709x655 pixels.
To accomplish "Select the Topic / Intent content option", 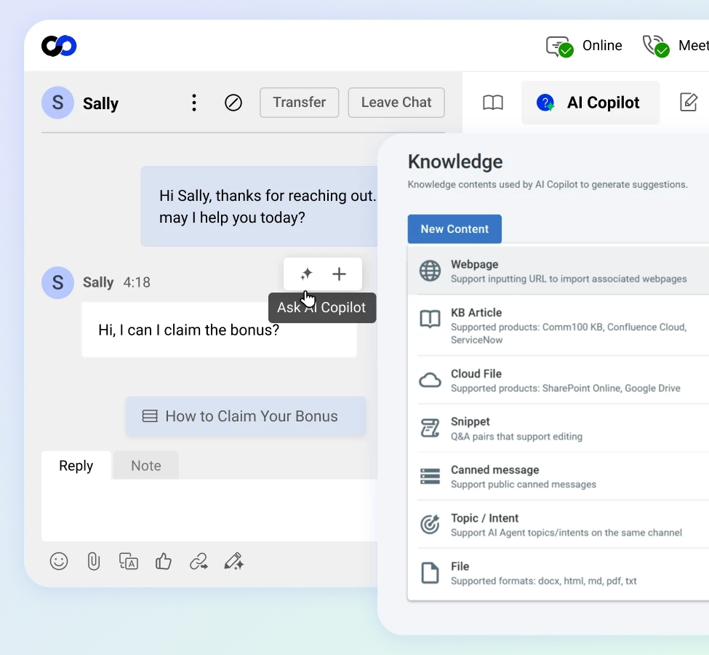I will 558,525.
